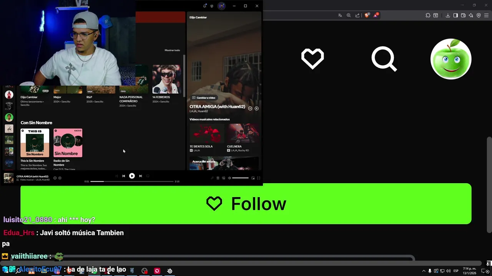Click taskbar volume speaker icon
This screenshot has height=276, width=492.
[448, 271]
